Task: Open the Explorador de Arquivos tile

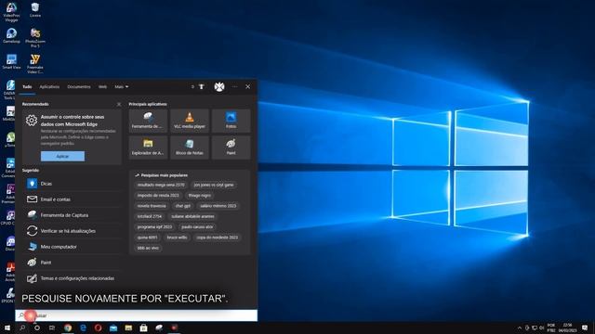Action: (x=148, y=148)
